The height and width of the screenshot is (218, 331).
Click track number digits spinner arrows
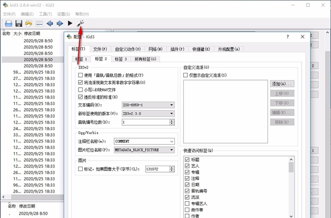point(172,122)
